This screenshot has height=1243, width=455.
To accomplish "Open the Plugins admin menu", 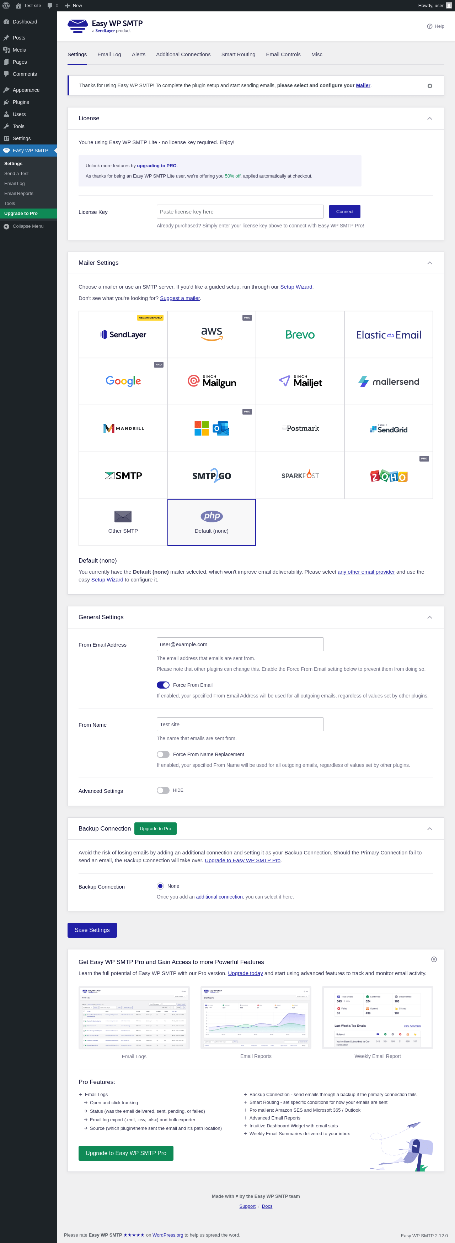I will click(28, 102).
